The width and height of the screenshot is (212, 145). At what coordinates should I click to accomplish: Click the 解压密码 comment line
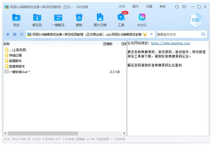(155, 65)
